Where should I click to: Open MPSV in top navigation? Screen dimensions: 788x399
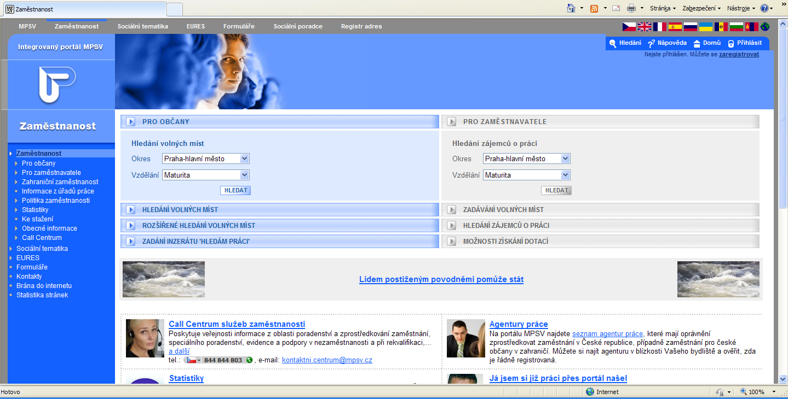tap(27, 26)
